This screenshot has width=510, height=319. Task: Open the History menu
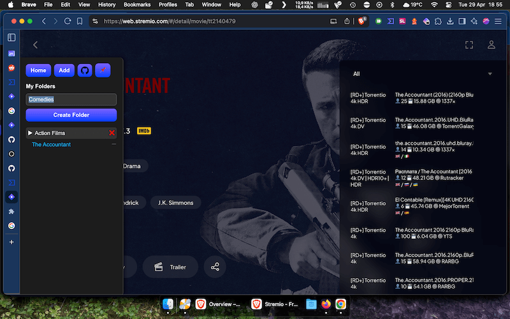(106, 4)
